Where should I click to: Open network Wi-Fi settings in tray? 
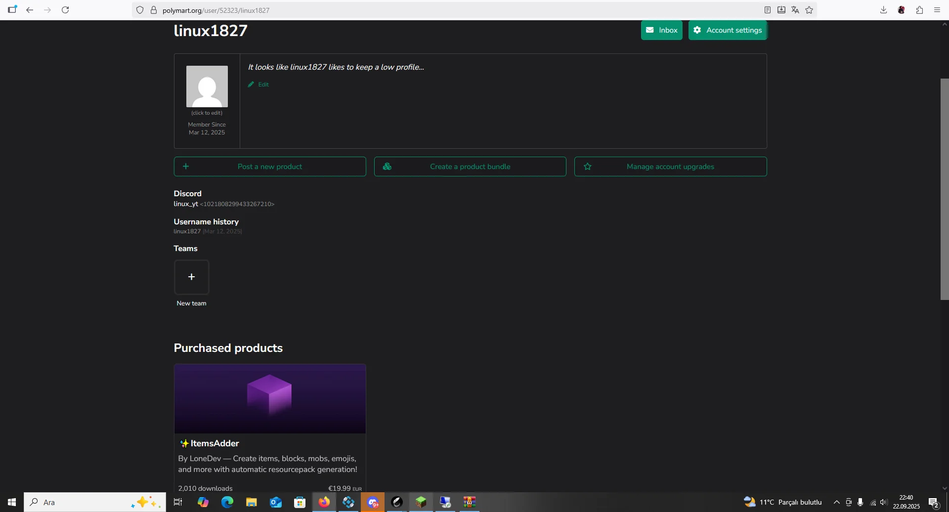pyautogui.click(x=873, y=502)
